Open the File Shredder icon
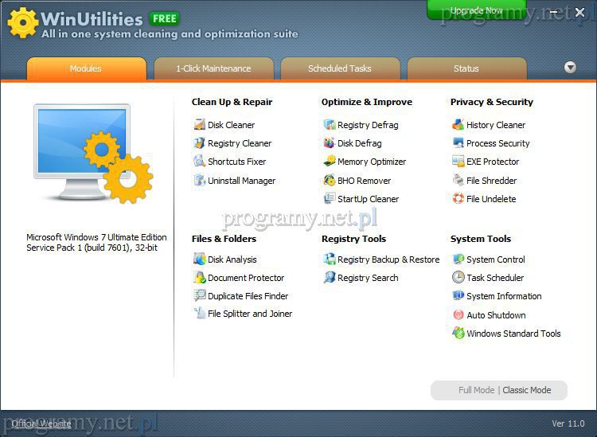 pyautogui.click(x=458, y=181)
